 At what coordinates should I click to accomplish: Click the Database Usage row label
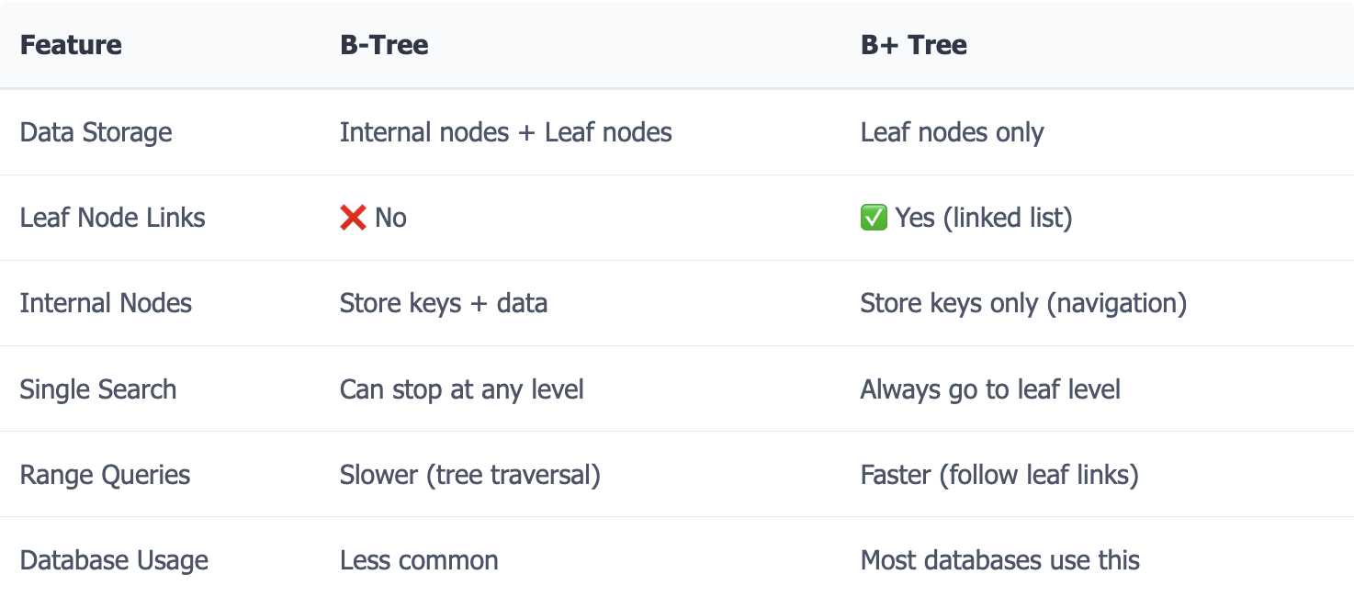(114, 560)
